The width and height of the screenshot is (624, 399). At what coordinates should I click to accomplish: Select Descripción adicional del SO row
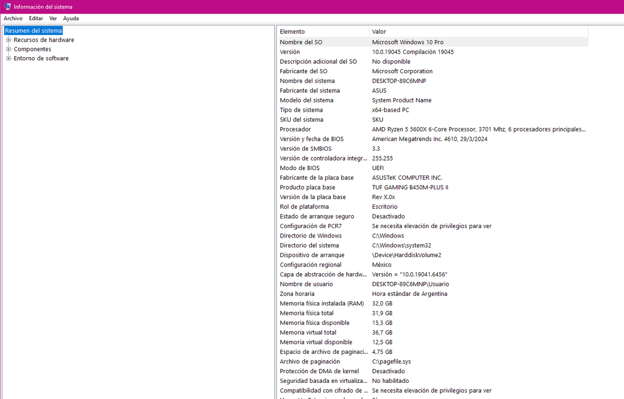click(433, 61)
